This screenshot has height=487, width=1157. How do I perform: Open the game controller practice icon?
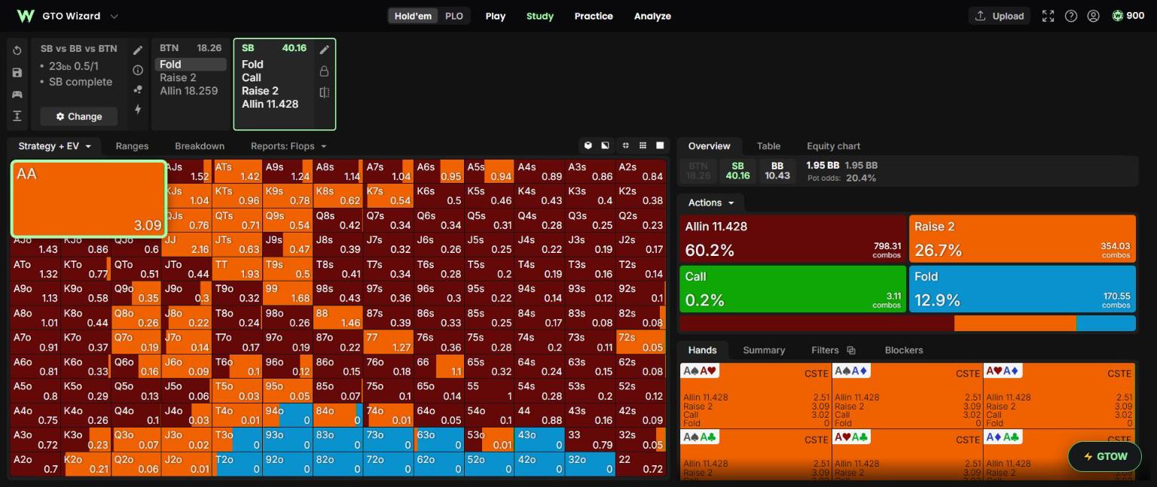[x=17, y=94]
